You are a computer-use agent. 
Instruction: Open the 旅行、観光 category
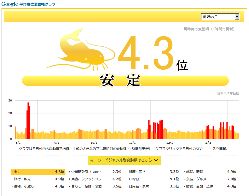point(22,179)
